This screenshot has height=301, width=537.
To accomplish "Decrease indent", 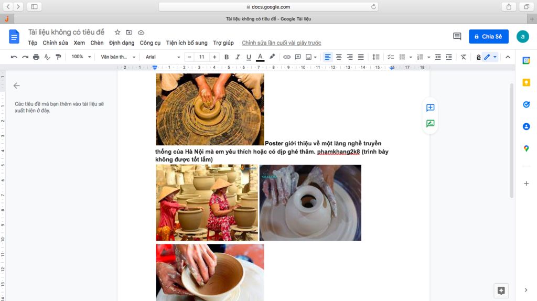I will (x=438, y=57).
